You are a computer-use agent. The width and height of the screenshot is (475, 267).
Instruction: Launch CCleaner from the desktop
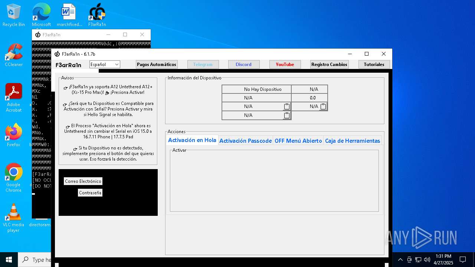[14, 55]
